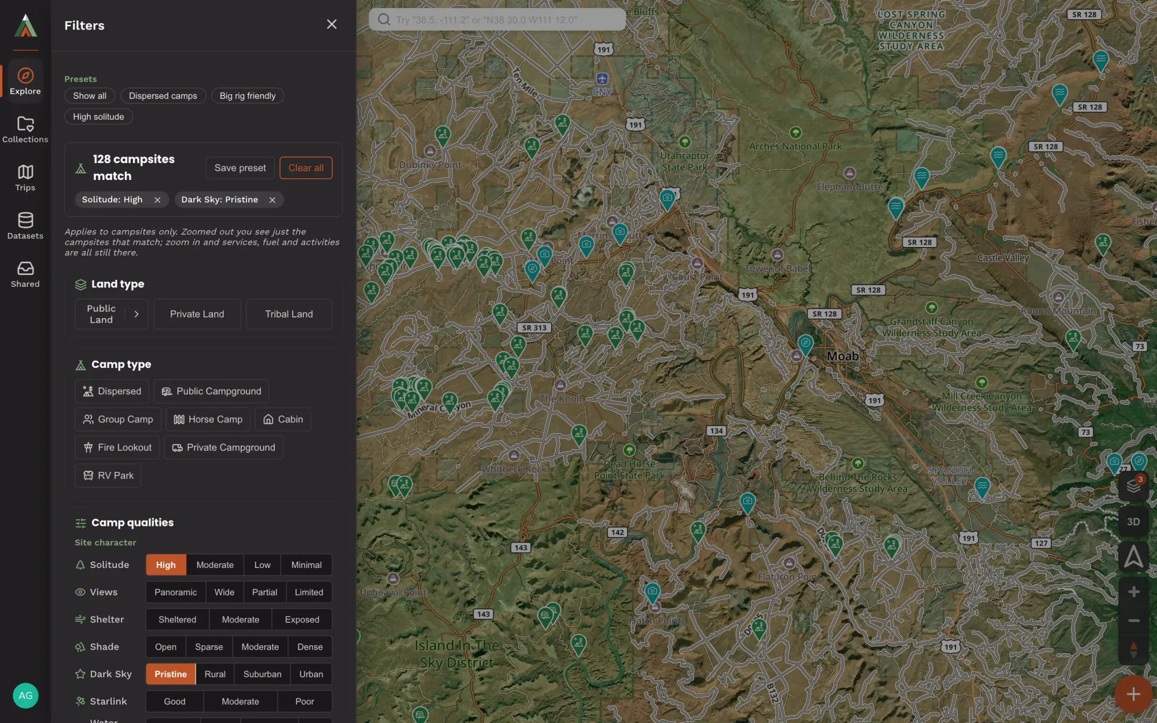Select the Dispersed camps preset
The height and width of the screenshot is (723, 1157).
[x=163, y=96]
